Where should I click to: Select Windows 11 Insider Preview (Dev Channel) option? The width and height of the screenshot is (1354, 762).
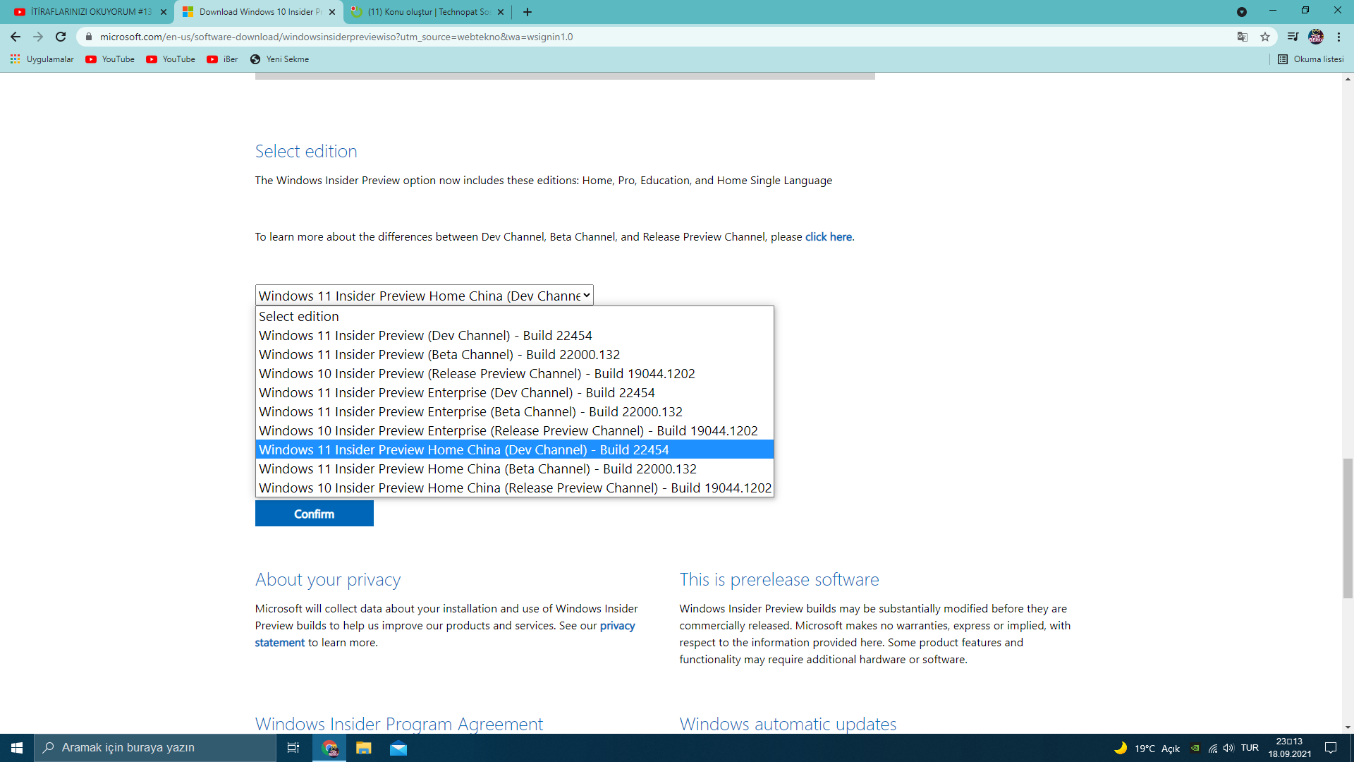point(425,336)
